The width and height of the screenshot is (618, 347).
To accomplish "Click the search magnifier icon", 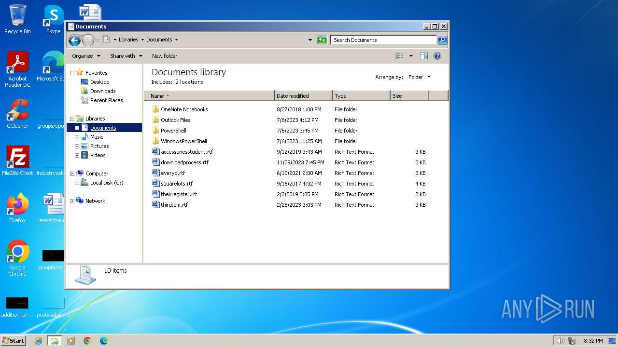I will click(x=442, y=40).
